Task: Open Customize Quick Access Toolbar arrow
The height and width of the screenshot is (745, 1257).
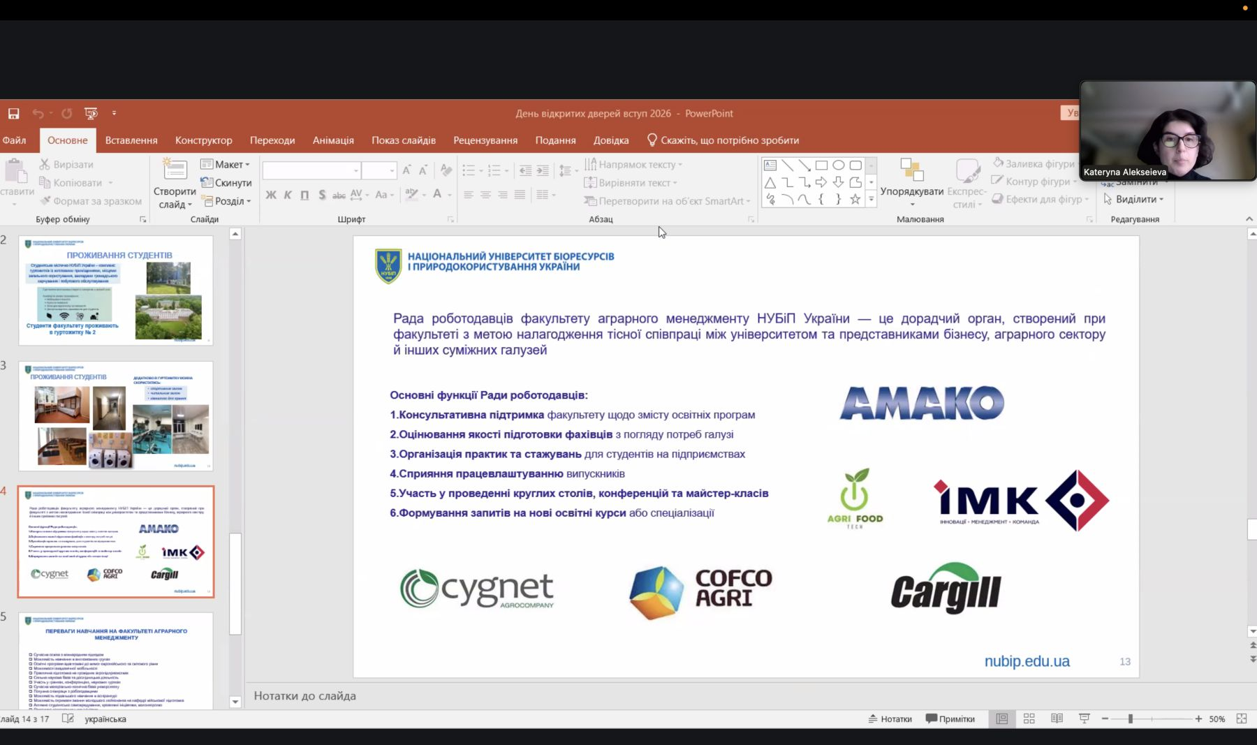Action: 114,113
